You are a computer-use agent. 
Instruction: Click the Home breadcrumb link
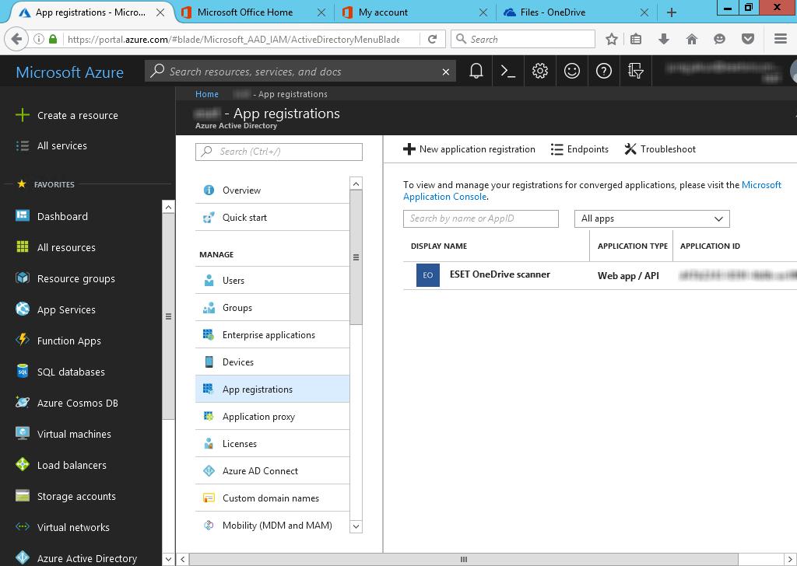pos(207,94)
